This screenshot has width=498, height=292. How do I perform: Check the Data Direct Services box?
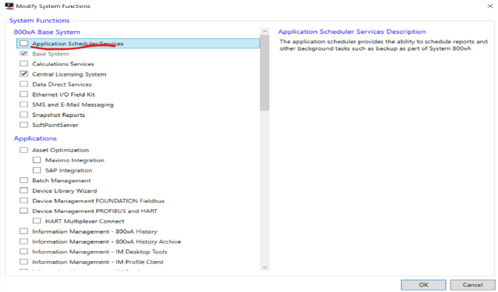24,84
